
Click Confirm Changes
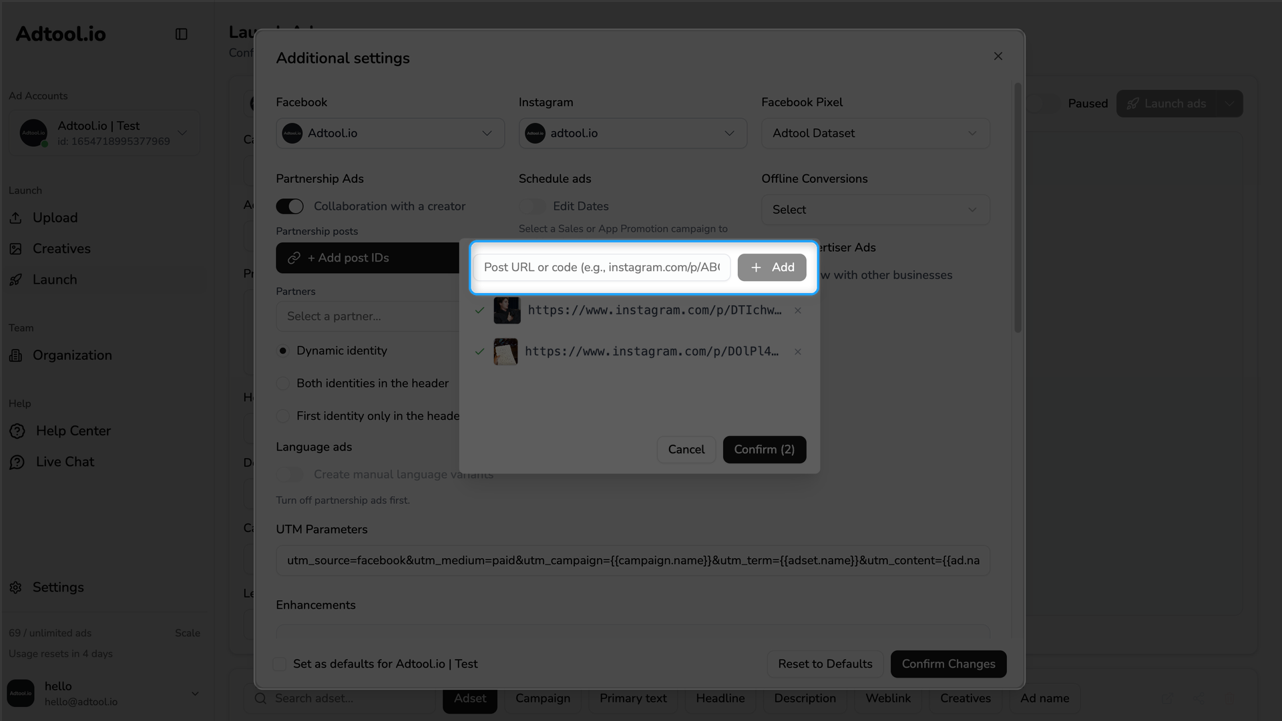pyautogui.click(x=948, y=664)
